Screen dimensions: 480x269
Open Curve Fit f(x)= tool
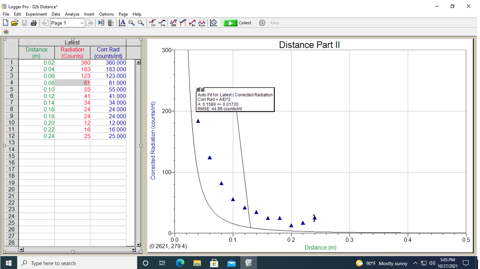click(202, 23)
